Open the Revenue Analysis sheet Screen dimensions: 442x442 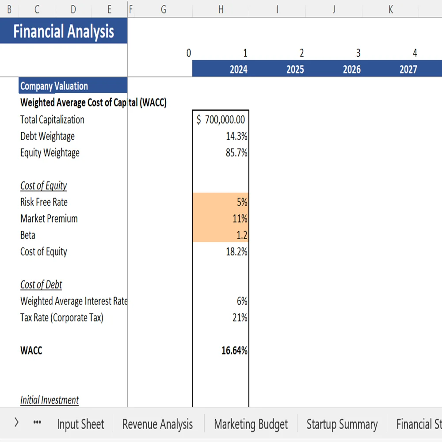[157, 424]
